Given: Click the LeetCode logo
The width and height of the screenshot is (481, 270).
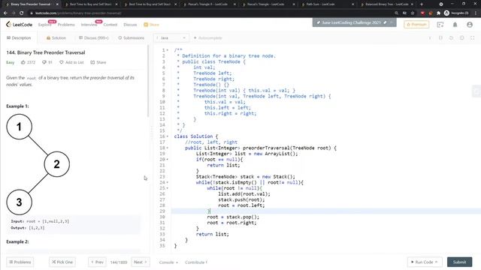Looking at the screenshot, I should pyautogui.click(x=19, y=25).
